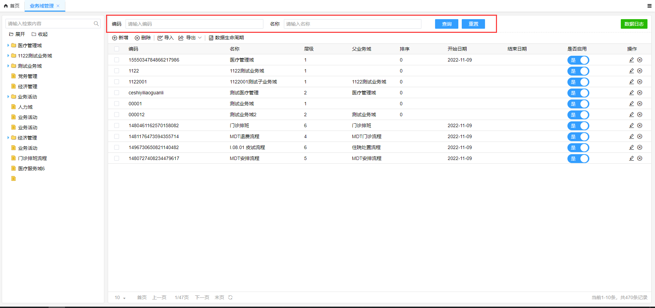This screenshot has width=655, height=308.
Task: Click 导入 import toolbar button
Action: (166, 38)
